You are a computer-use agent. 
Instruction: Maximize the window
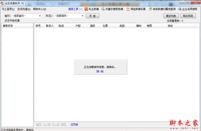coord(188,3)
